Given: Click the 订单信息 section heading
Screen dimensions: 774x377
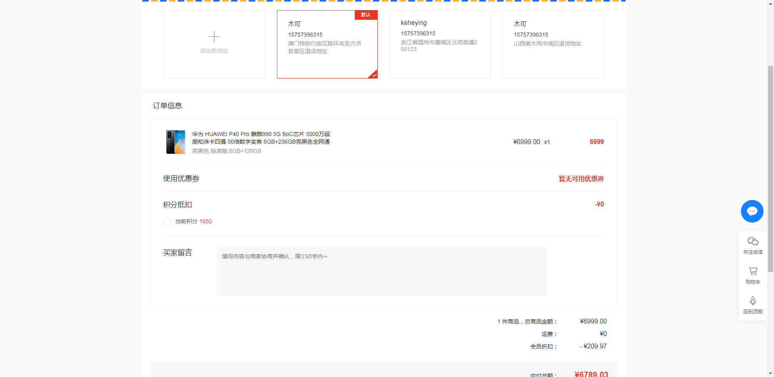Looking at the screenshot, I should coord(167,105).
